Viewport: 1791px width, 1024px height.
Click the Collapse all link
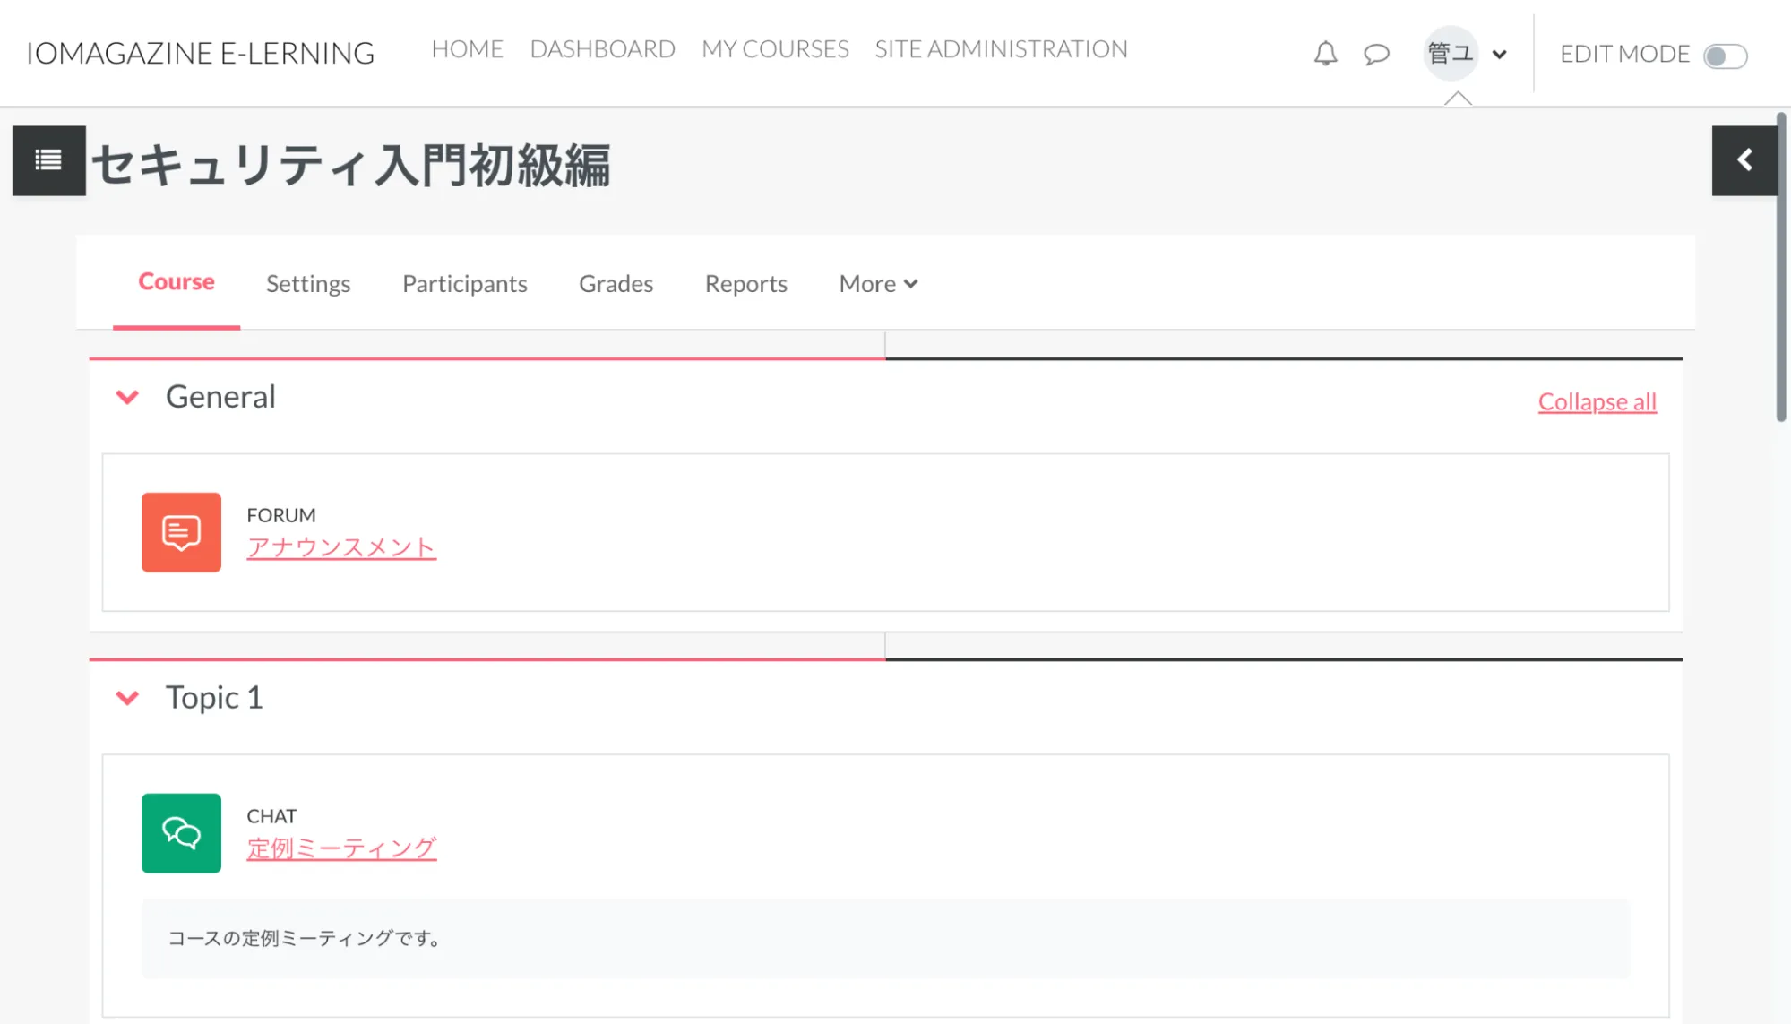point(1597,401)
